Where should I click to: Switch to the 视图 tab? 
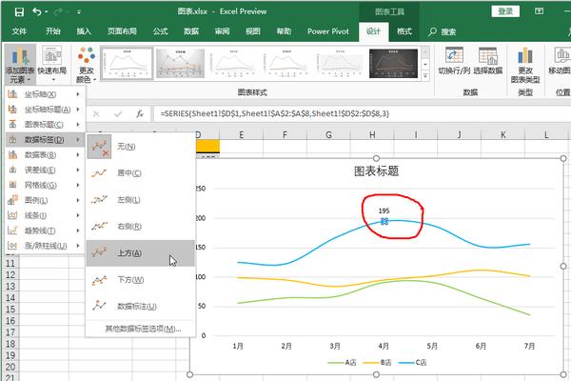(253, 31)
